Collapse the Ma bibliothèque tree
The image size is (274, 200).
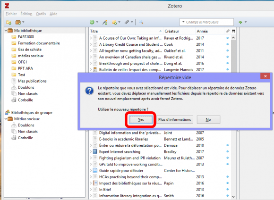[6, 31]
